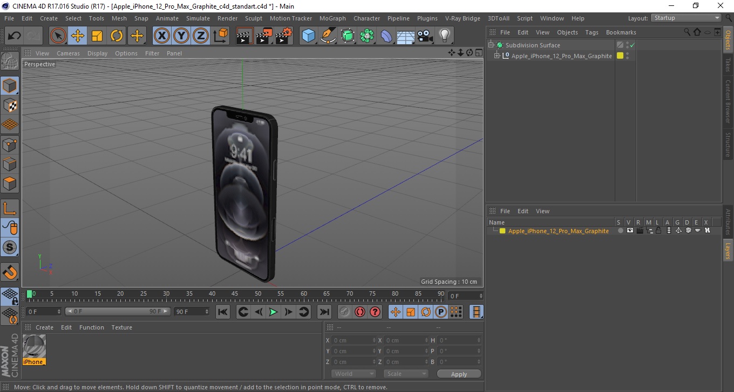Viewport: 734px width, 392px height.
Task: Click Record Active Objects button
Action: click(x=345, y=312)
